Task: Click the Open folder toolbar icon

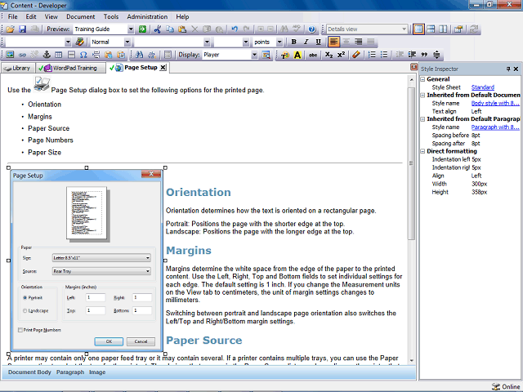Action: click(x=10, y=29)
